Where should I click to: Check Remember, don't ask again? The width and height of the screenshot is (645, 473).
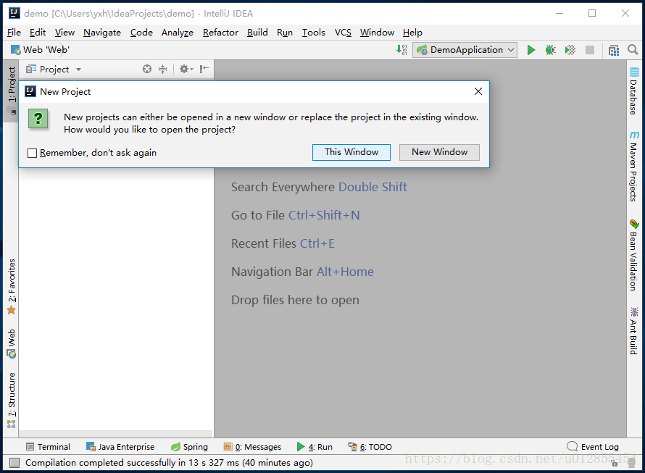click(x=32, y=153)
